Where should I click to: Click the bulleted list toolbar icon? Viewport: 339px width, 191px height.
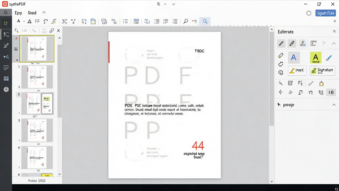(125, 21)
